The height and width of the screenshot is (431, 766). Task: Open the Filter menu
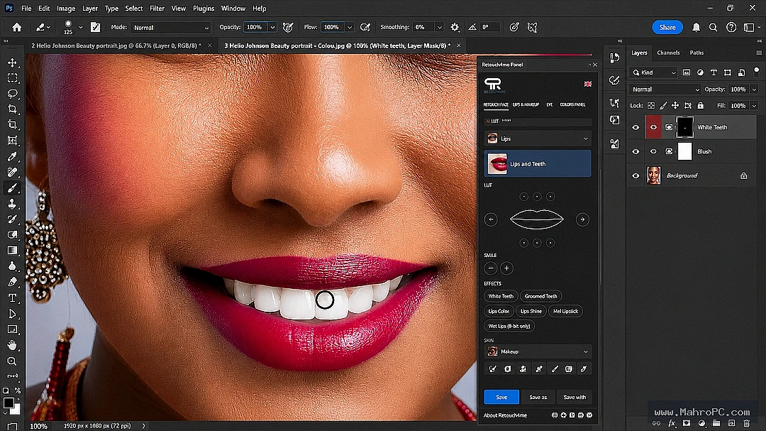tap(157, 9)
